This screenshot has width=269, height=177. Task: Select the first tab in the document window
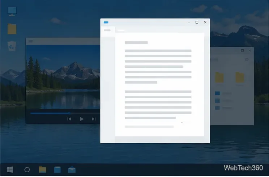pyautogui.click(x=107, y=30)
